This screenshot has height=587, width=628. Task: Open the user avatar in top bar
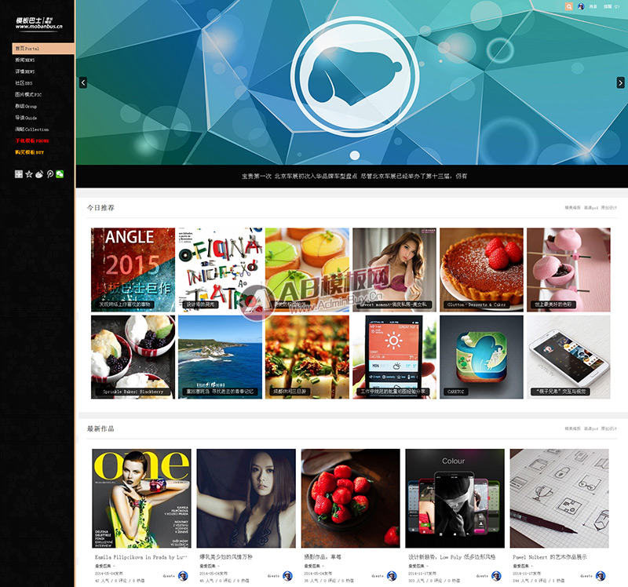point(581,6)
